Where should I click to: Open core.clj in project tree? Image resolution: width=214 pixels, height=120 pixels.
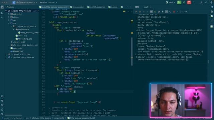pyautogui.click(x=21, y=36)
